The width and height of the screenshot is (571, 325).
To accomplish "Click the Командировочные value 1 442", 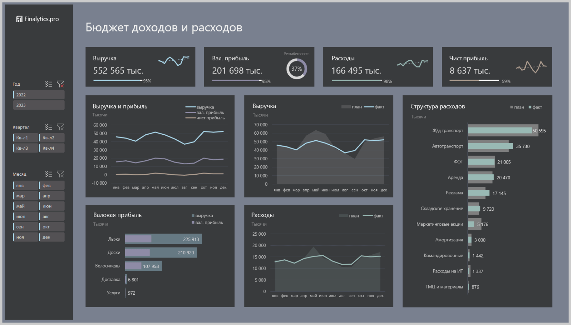I will (x=478, y=256).
